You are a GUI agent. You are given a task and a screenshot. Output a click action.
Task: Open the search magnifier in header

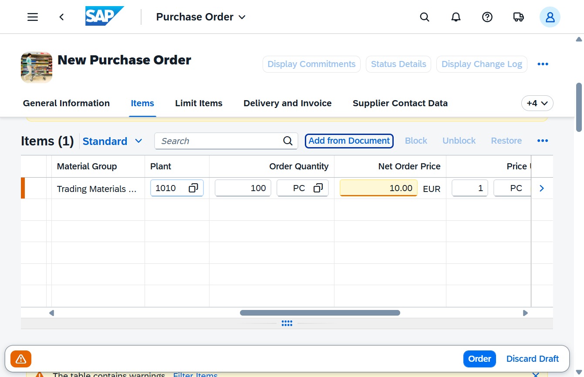point(425,17)
